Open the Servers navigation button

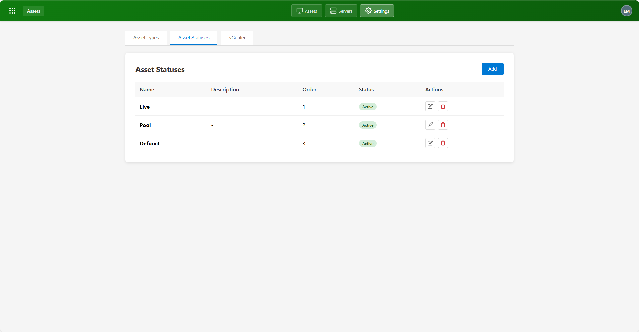coord(341,11)
